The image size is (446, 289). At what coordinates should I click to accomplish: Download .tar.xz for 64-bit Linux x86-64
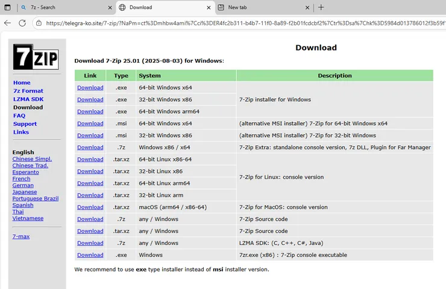tap(90, 159)
